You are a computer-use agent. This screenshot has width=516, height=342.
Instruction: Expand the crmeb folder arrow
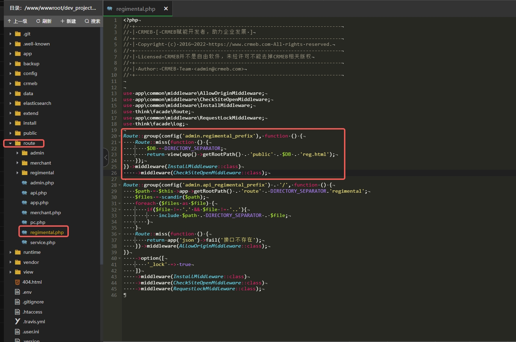tap(10, 84)
